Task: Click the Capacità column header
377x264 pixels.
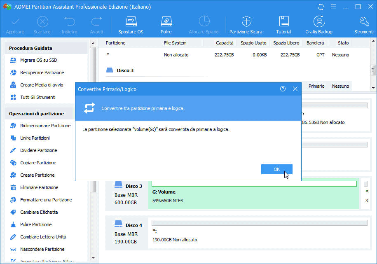Action: click(x=224, y=43)
